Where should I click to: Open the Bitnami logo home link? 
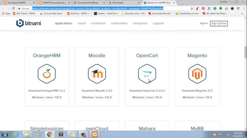[29, 23]
